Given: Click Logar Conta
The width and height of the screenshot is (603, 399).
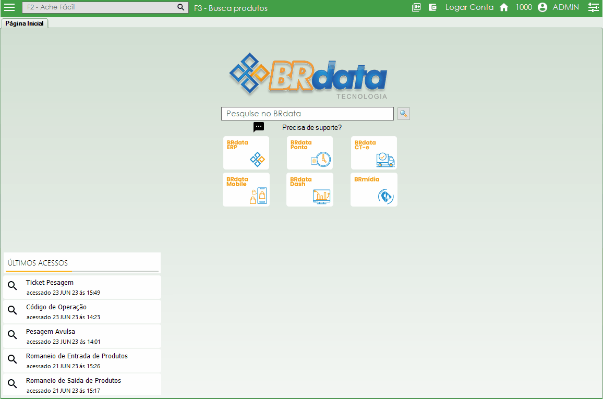Looking at the screenshot, I should click(469, 7).
